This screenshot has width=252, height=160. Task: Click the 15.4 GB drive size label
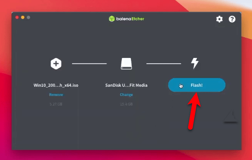pyautogui.click(x=126, y=104)
